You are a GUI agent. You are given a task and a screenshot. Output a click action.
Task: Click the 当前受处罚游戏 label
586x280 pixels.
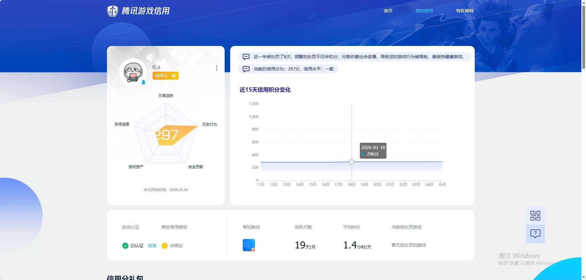(406, 227)
